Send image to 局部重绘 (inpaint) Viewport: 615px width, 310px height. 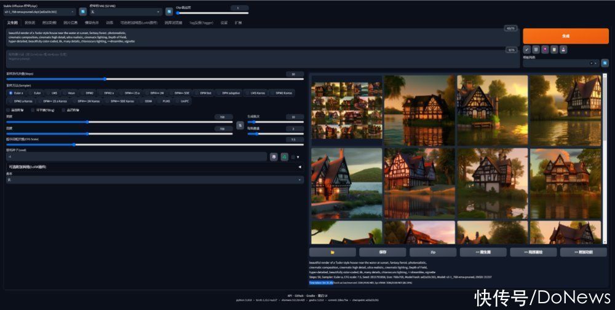pyautogui.click(x=533, y=252)
